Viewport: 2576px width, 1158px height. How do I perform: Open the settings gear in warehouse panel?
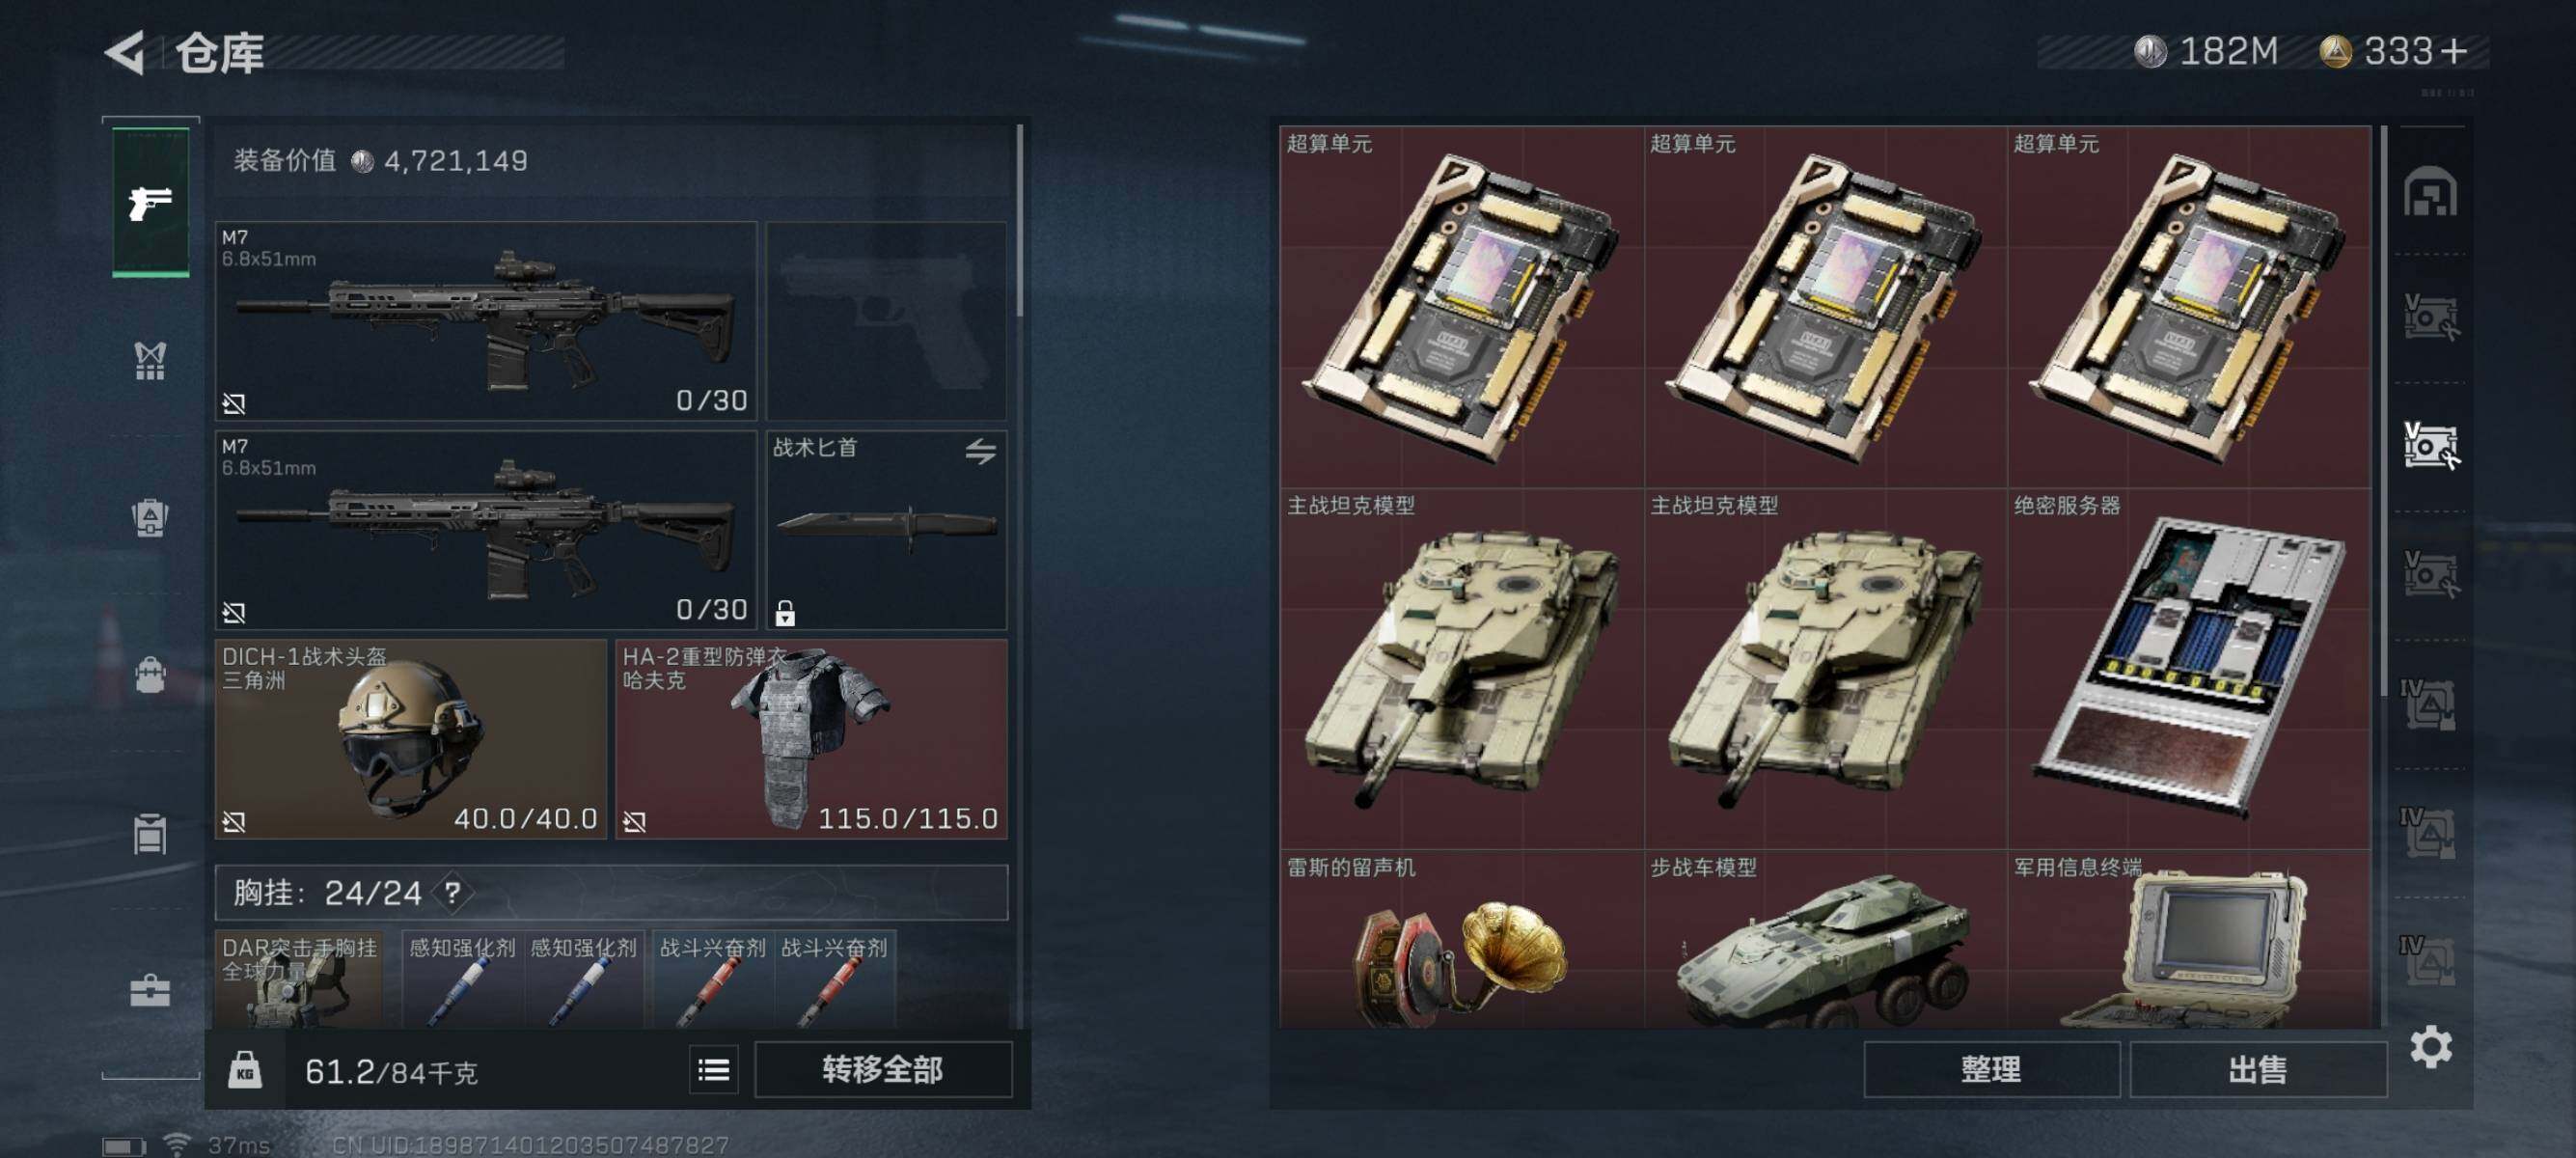(x=2430, y=1047)
